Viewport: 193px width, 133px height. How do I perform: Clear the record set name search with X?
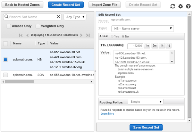58,17
